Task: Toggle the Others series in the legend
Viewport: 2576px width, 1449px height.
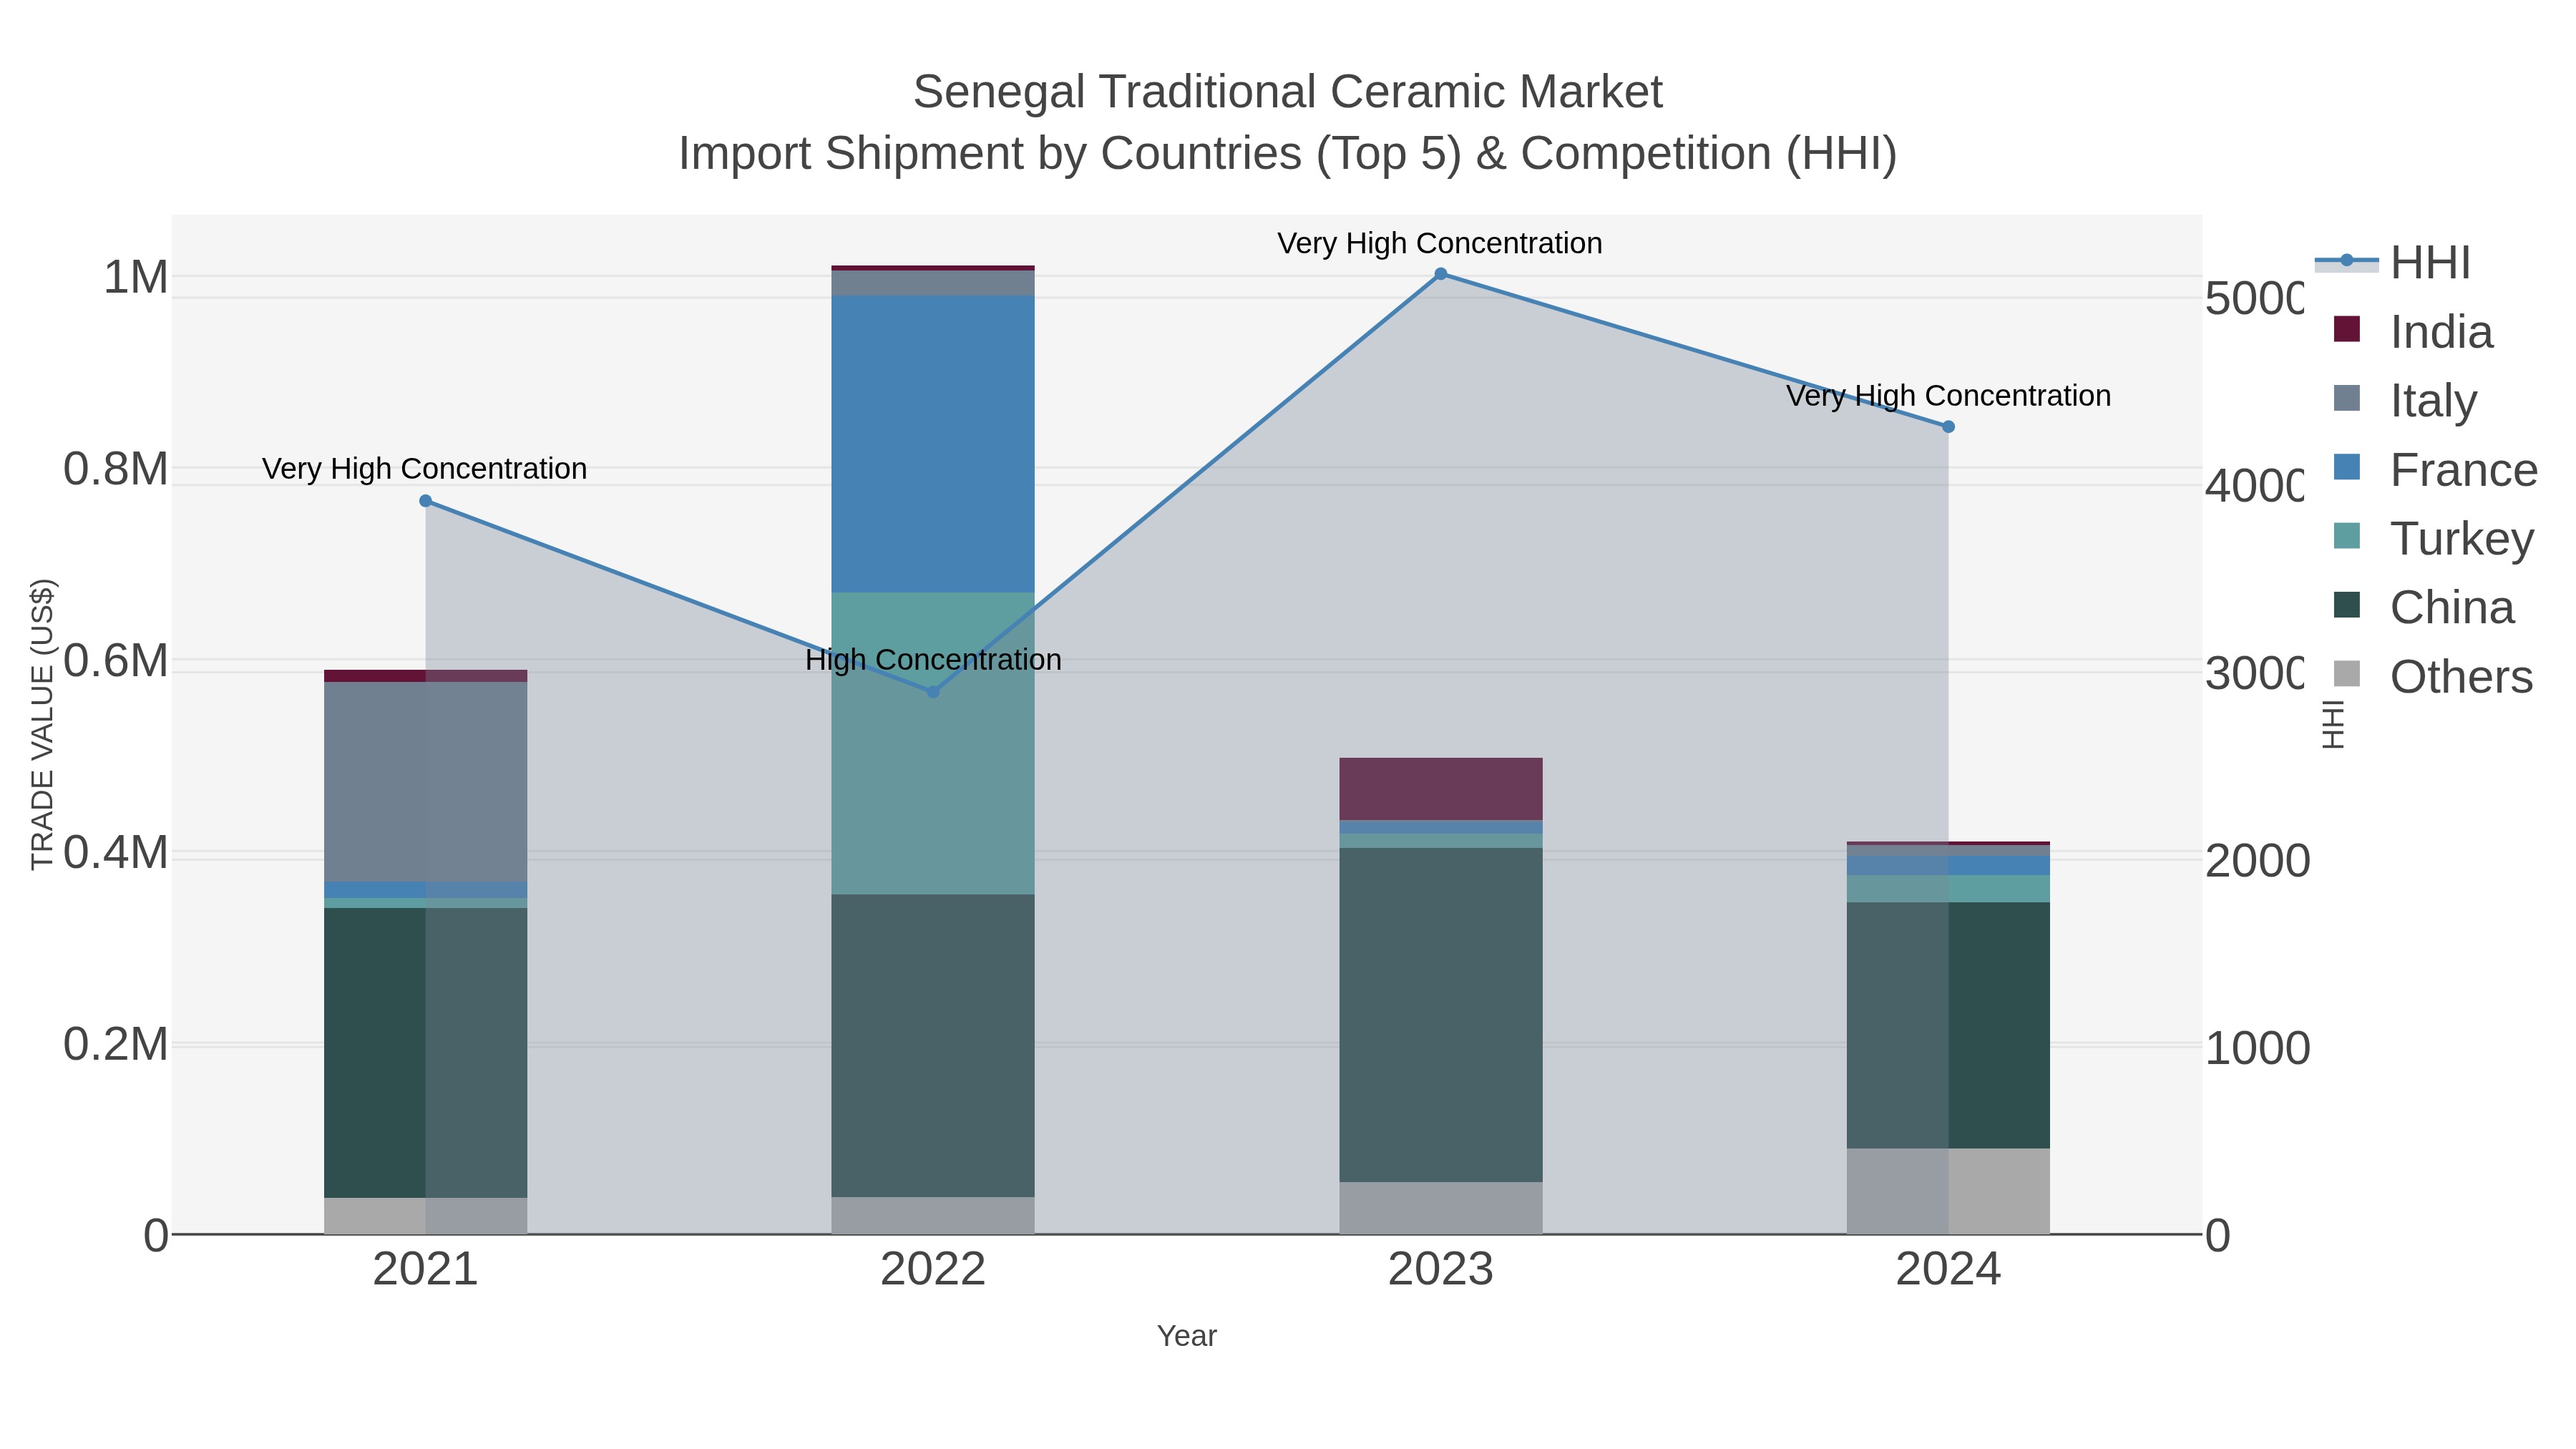Action: [2434, 676]
